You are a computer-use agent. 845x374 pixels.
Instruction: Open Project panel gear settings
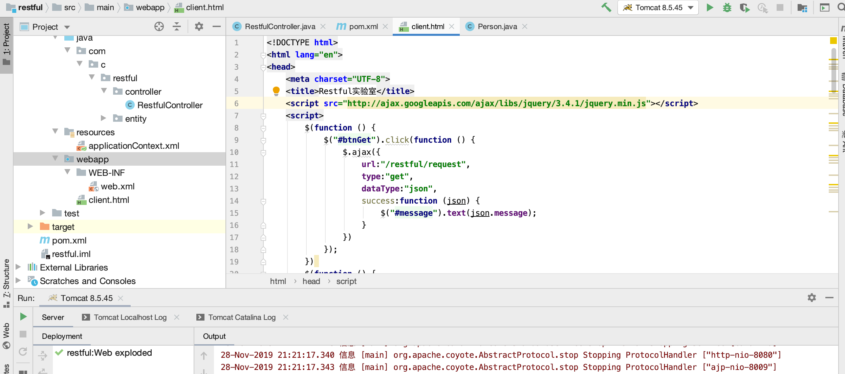point(199,26)
